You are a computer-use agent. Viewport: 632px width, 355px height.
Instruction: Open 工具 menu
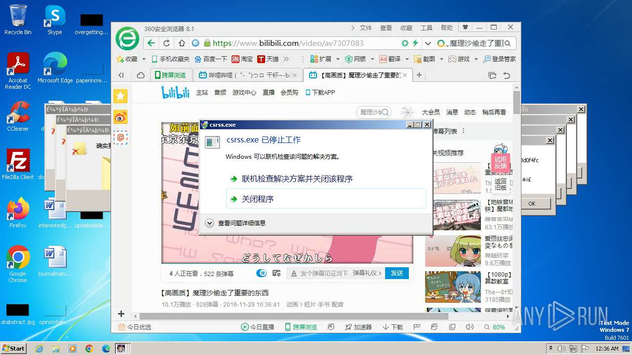[x=427, y=28]
